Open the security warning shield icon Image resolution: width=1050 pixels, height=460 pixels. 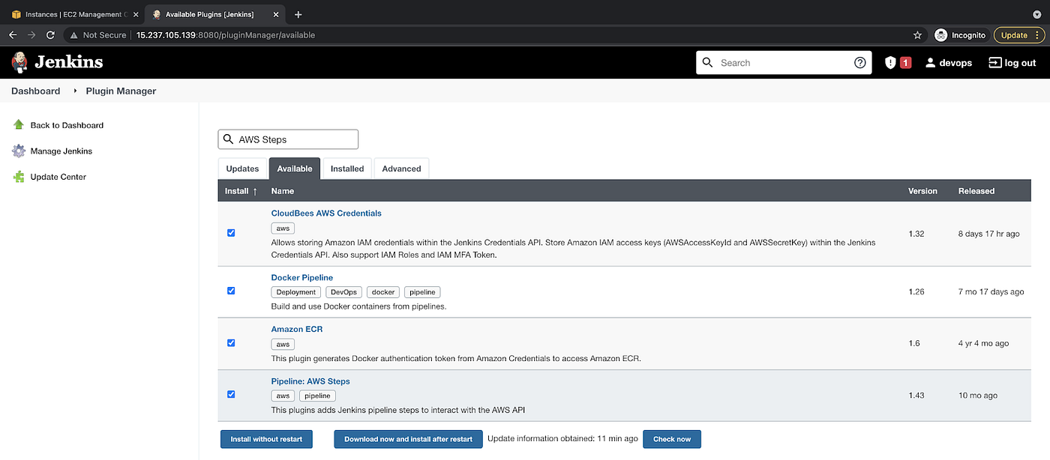tap(890, 63)
